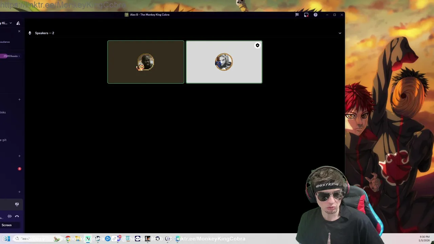Image resolution: width=434 pixels, height=244 pixels.
Task: Click the left speaker's round avatar
Action: coord(146,62)
